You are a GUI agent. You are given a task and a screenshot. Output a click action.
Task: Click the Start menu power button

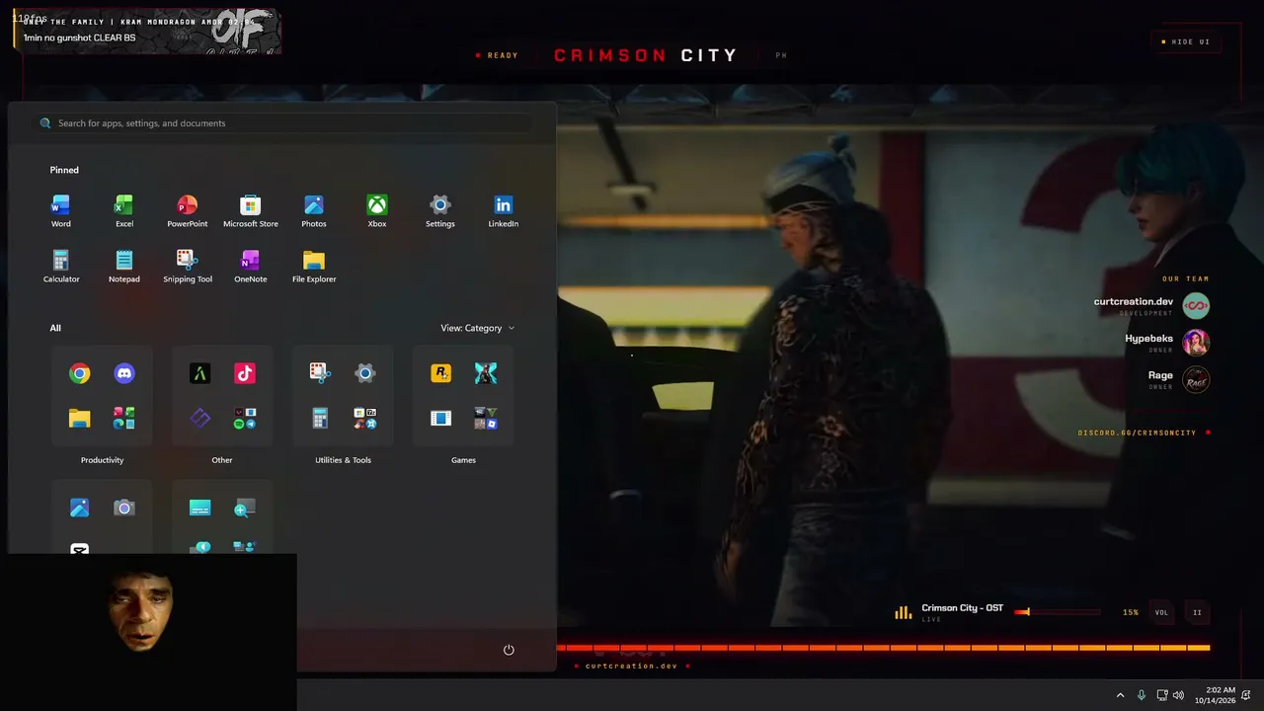[x=509, y=650]
